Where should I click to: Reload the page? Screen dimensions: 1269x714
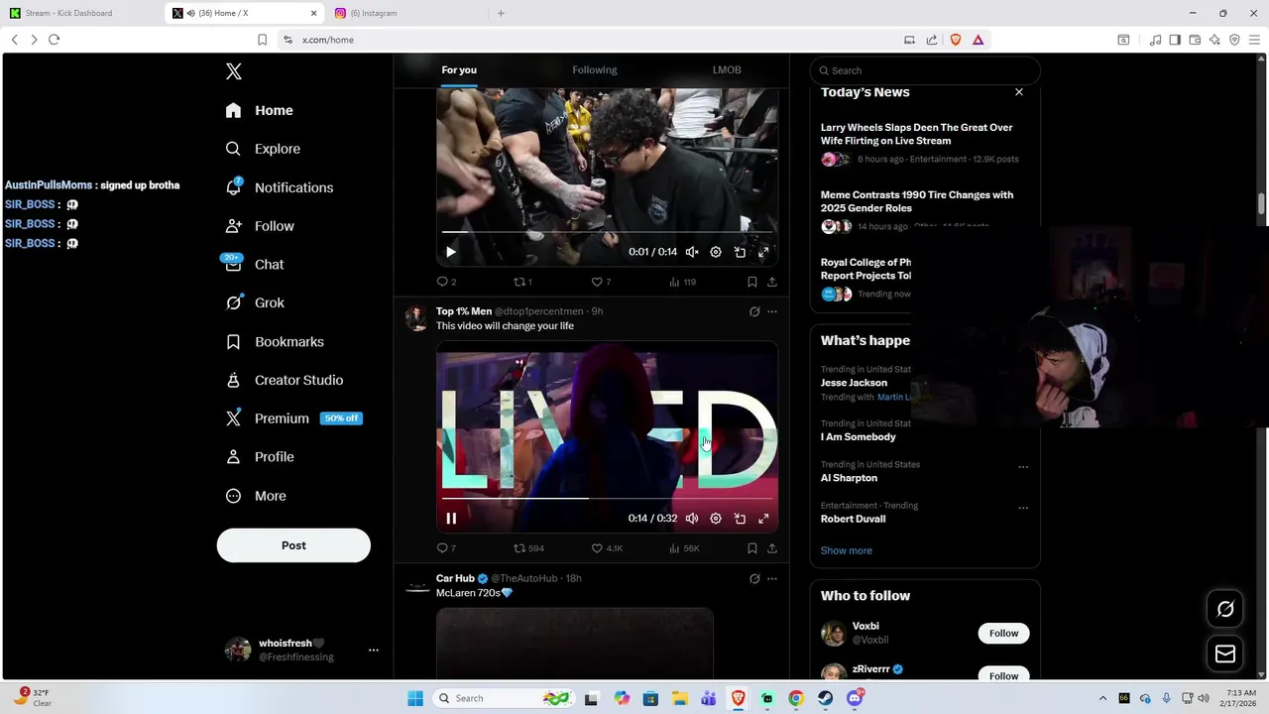[x=54, y=40]
